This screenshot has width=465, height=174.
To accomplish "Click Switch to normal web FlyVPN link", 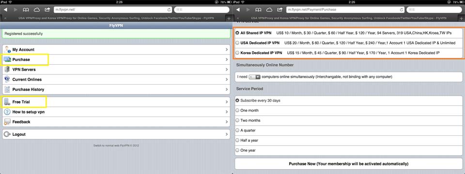I will coord(116,145).
